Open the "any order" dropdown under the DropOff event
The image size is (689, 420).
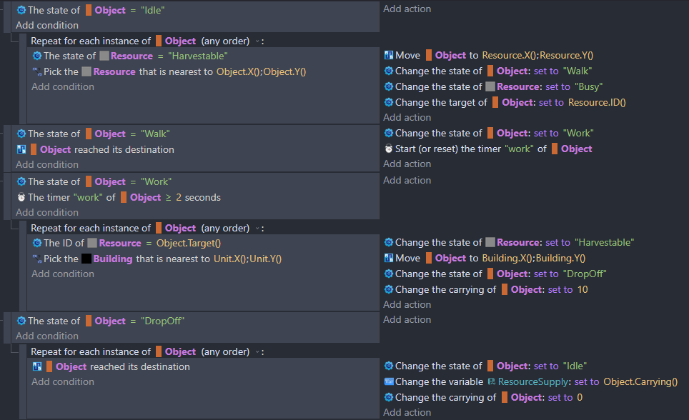257,352
